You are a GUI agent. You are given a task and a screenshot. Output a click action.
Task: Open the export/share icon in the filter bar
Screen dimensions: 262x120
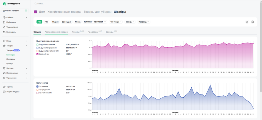tap(247, 22)
